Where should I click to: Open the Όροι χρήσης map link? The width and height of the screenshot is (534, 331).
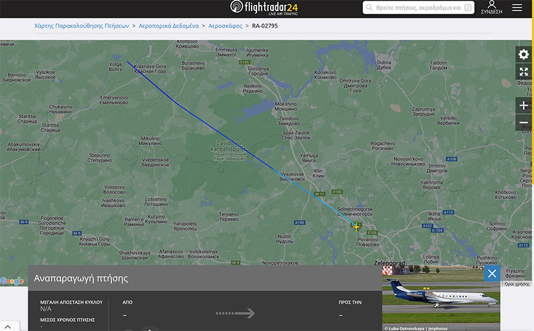(517, 284)
